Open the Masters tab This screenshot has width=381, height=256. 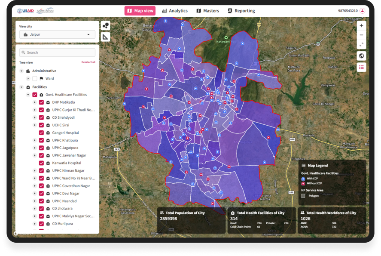pyautogui.click(x=207, y=11)
